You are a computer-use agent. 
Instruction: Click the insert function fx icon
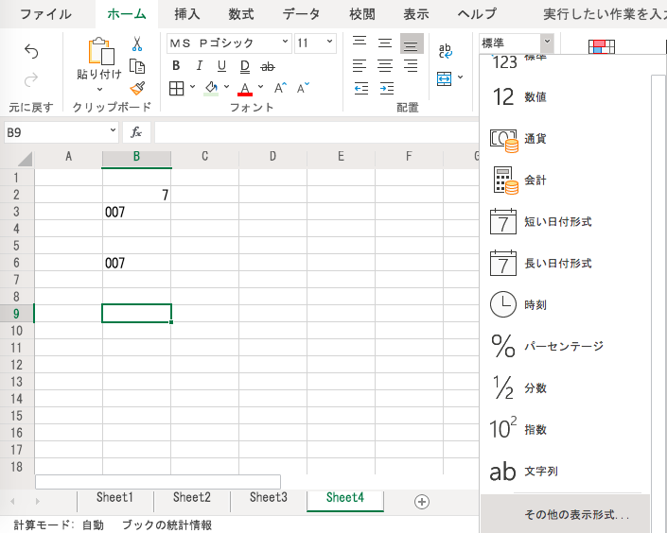tap(136, 132)
